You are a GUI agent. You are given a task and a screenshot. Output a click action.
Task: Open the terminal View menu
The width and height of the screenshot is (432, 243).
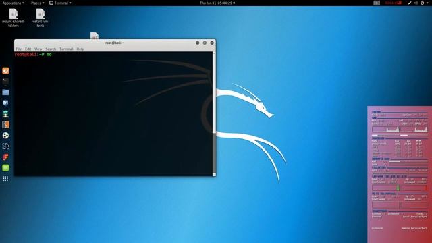(x=38, y=49)
